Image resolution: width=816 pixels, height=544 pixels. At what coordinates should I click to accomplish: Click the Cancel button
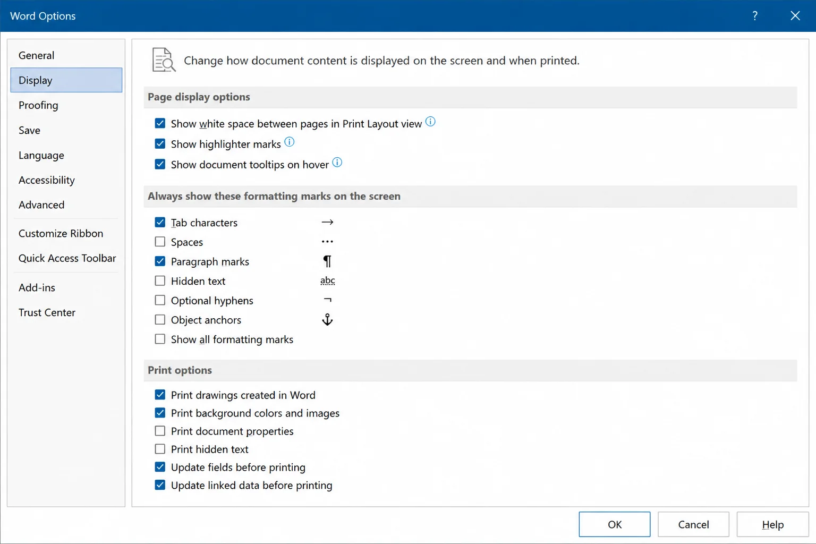[x=693, y=524]
